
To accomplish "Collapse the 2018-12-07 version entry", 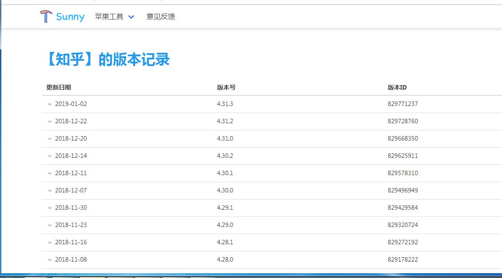I will coord(49,190).
